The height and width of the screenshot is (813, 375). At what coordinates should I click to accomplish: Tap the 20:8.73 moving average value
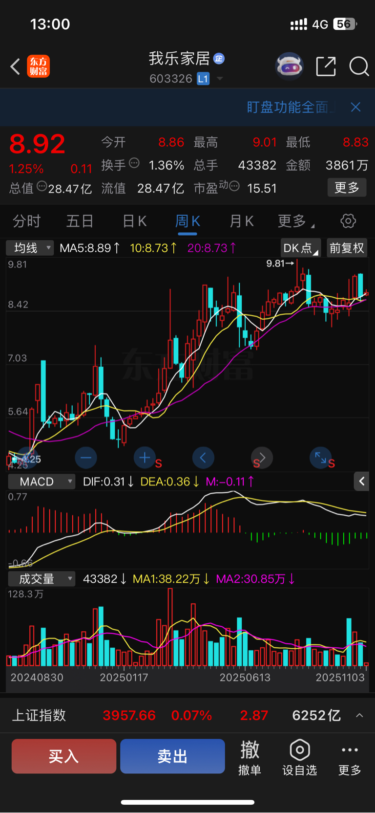[211, 248]
